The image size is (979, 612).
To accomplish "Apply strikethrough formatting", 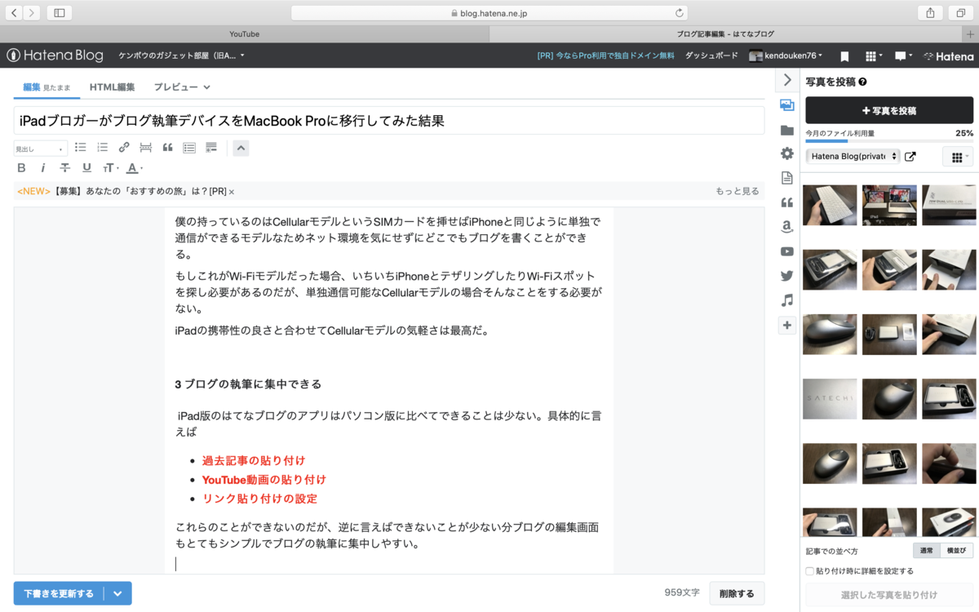I will pyautogui.click(x=65, y=168).
